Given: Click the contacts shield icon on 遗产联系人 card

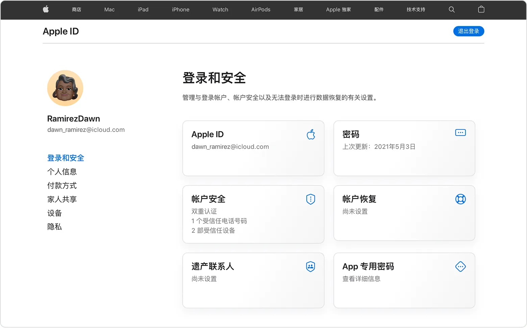Looking at the screenshot, I should click(310, 266).
